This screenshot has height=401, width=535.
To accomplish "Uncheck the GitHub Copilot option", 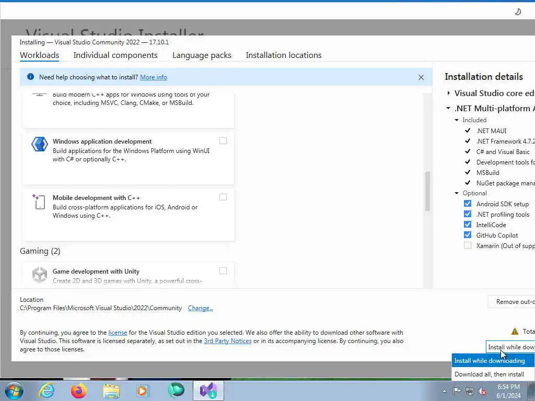I will pyautogui.click(x=468, y=235).
